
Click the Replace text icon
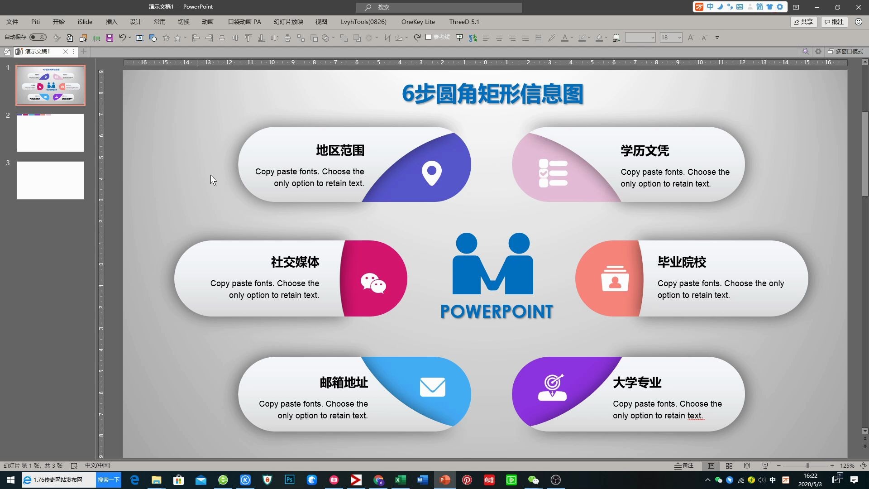(473, 38)
